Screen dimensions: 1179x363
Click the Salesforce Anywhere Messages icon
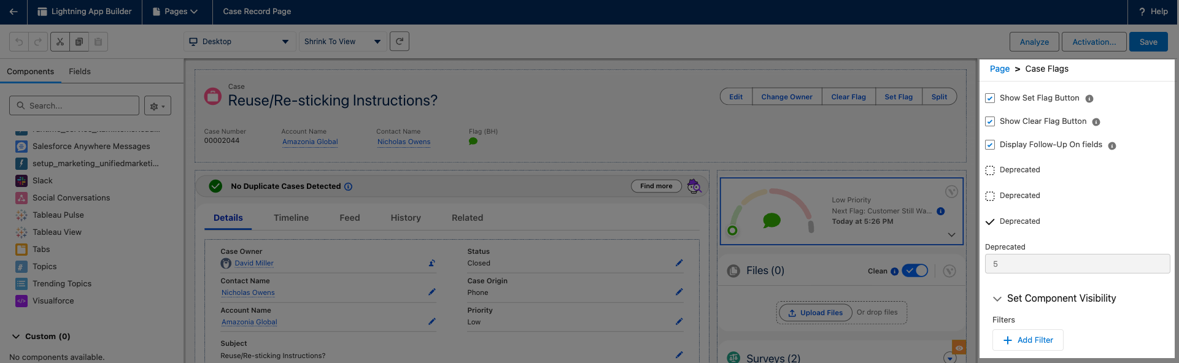pyautogui.click(x=21, y=147)
